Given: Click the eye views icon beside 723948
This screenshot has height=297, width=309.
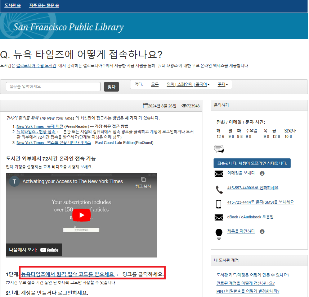Looking at the screenshot, I should (x=184, y=106).
